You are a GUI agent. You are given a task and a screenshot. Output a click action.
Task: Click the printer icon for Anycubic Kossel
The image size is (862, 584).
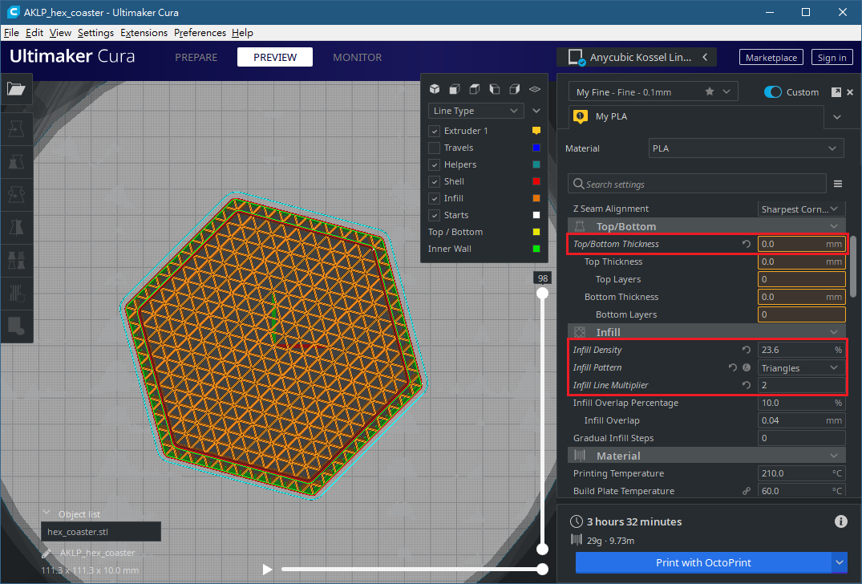(576, 57)
